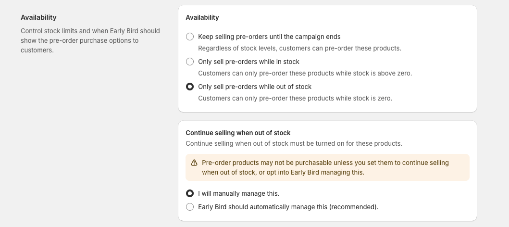Screen dimensions: 509x227
Task: Select the 'Keep selling pre-orders until campaign ends' radio circle
Action: coord(190,37)
